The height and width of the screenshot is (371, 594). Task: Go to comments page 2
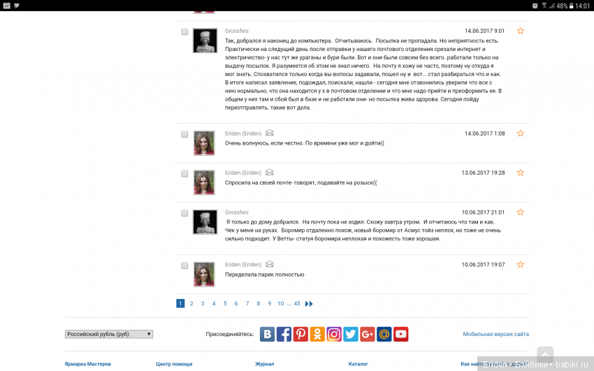click(191, 304)
